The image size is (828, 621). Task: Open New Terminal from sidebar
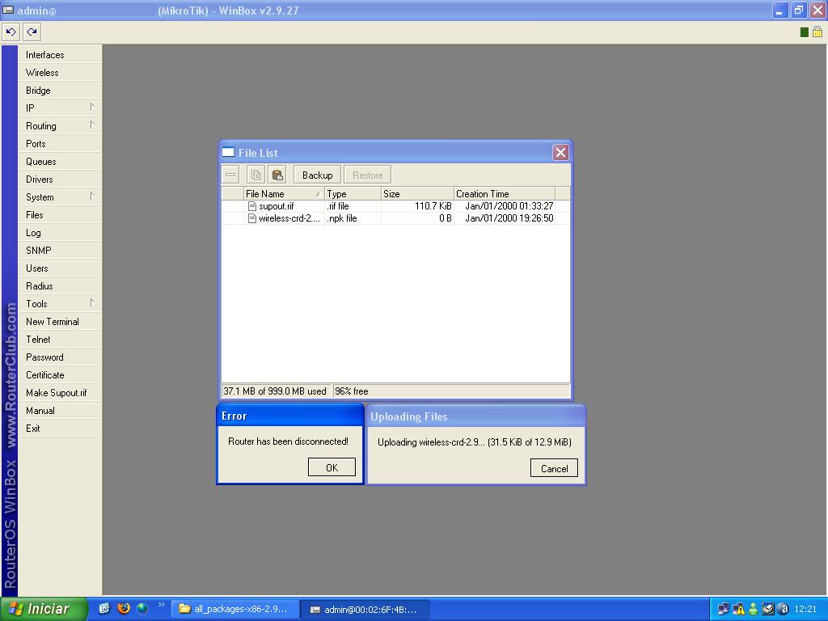tap(60, 322)
